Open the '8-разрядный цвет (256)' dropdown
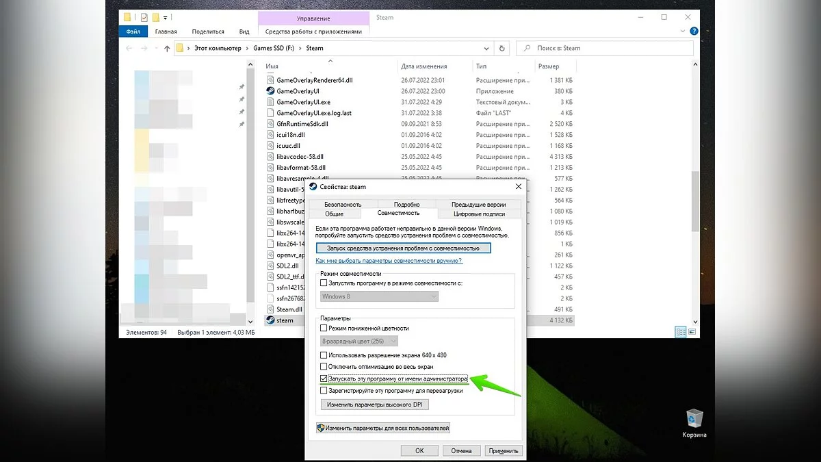 coord(359,341)
